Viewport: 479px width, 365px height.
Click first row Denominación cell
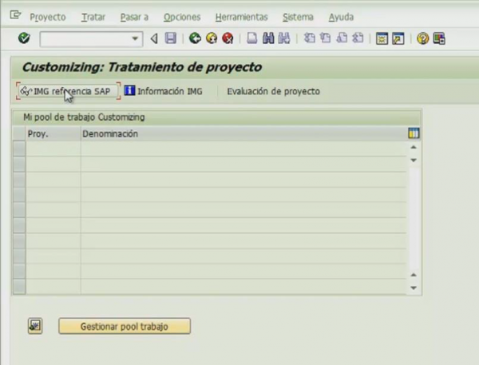click(x=243, y=149)
